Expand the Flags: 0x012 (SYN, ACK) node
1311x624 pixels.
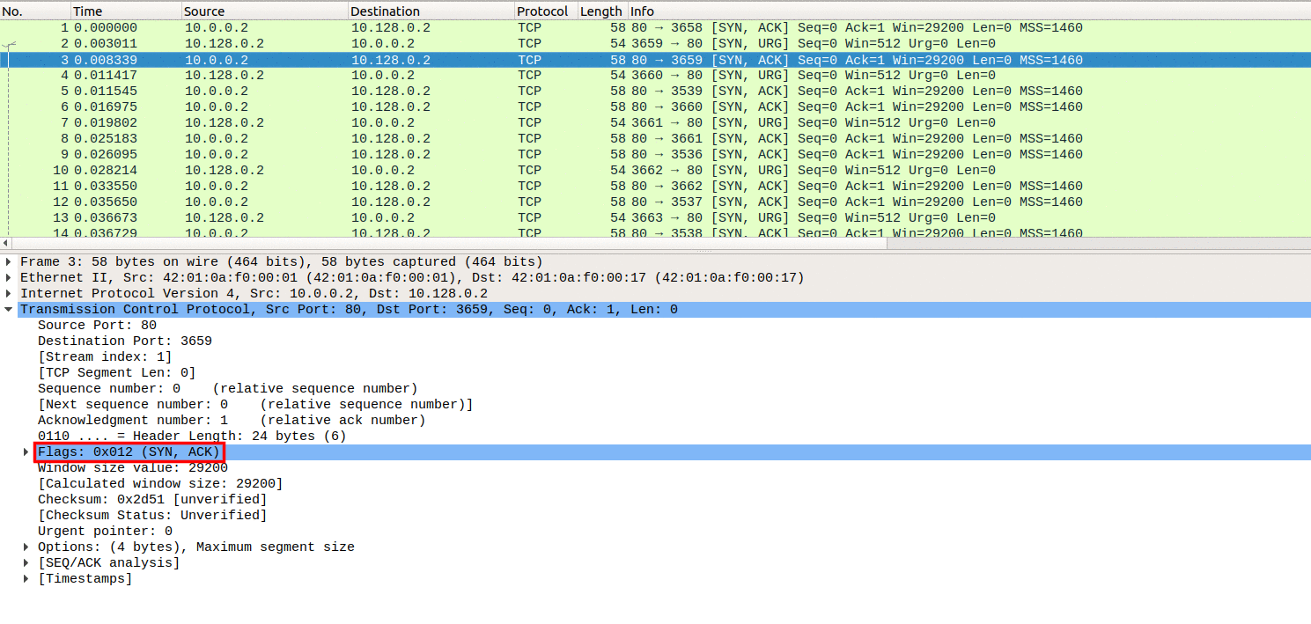[26, 452]
